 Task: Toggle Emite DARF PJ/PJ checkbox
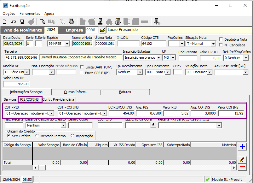pos(82,67)
